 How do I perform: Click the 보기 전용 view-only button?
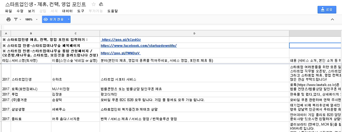click(54, 19)
